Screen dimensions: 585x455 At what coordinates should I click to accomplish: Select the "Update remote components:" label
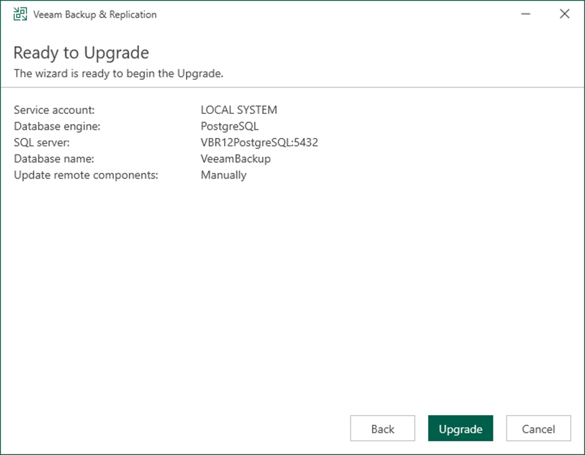pos(86,175)
